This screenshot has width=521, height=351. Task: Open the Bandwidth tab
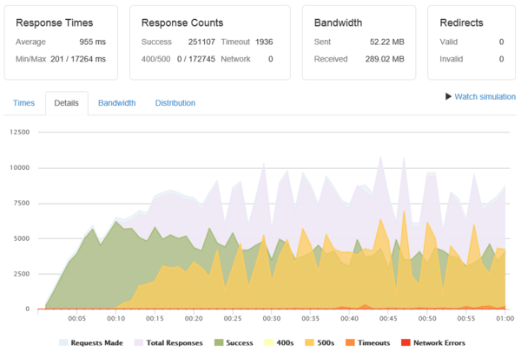pos(117,103)
